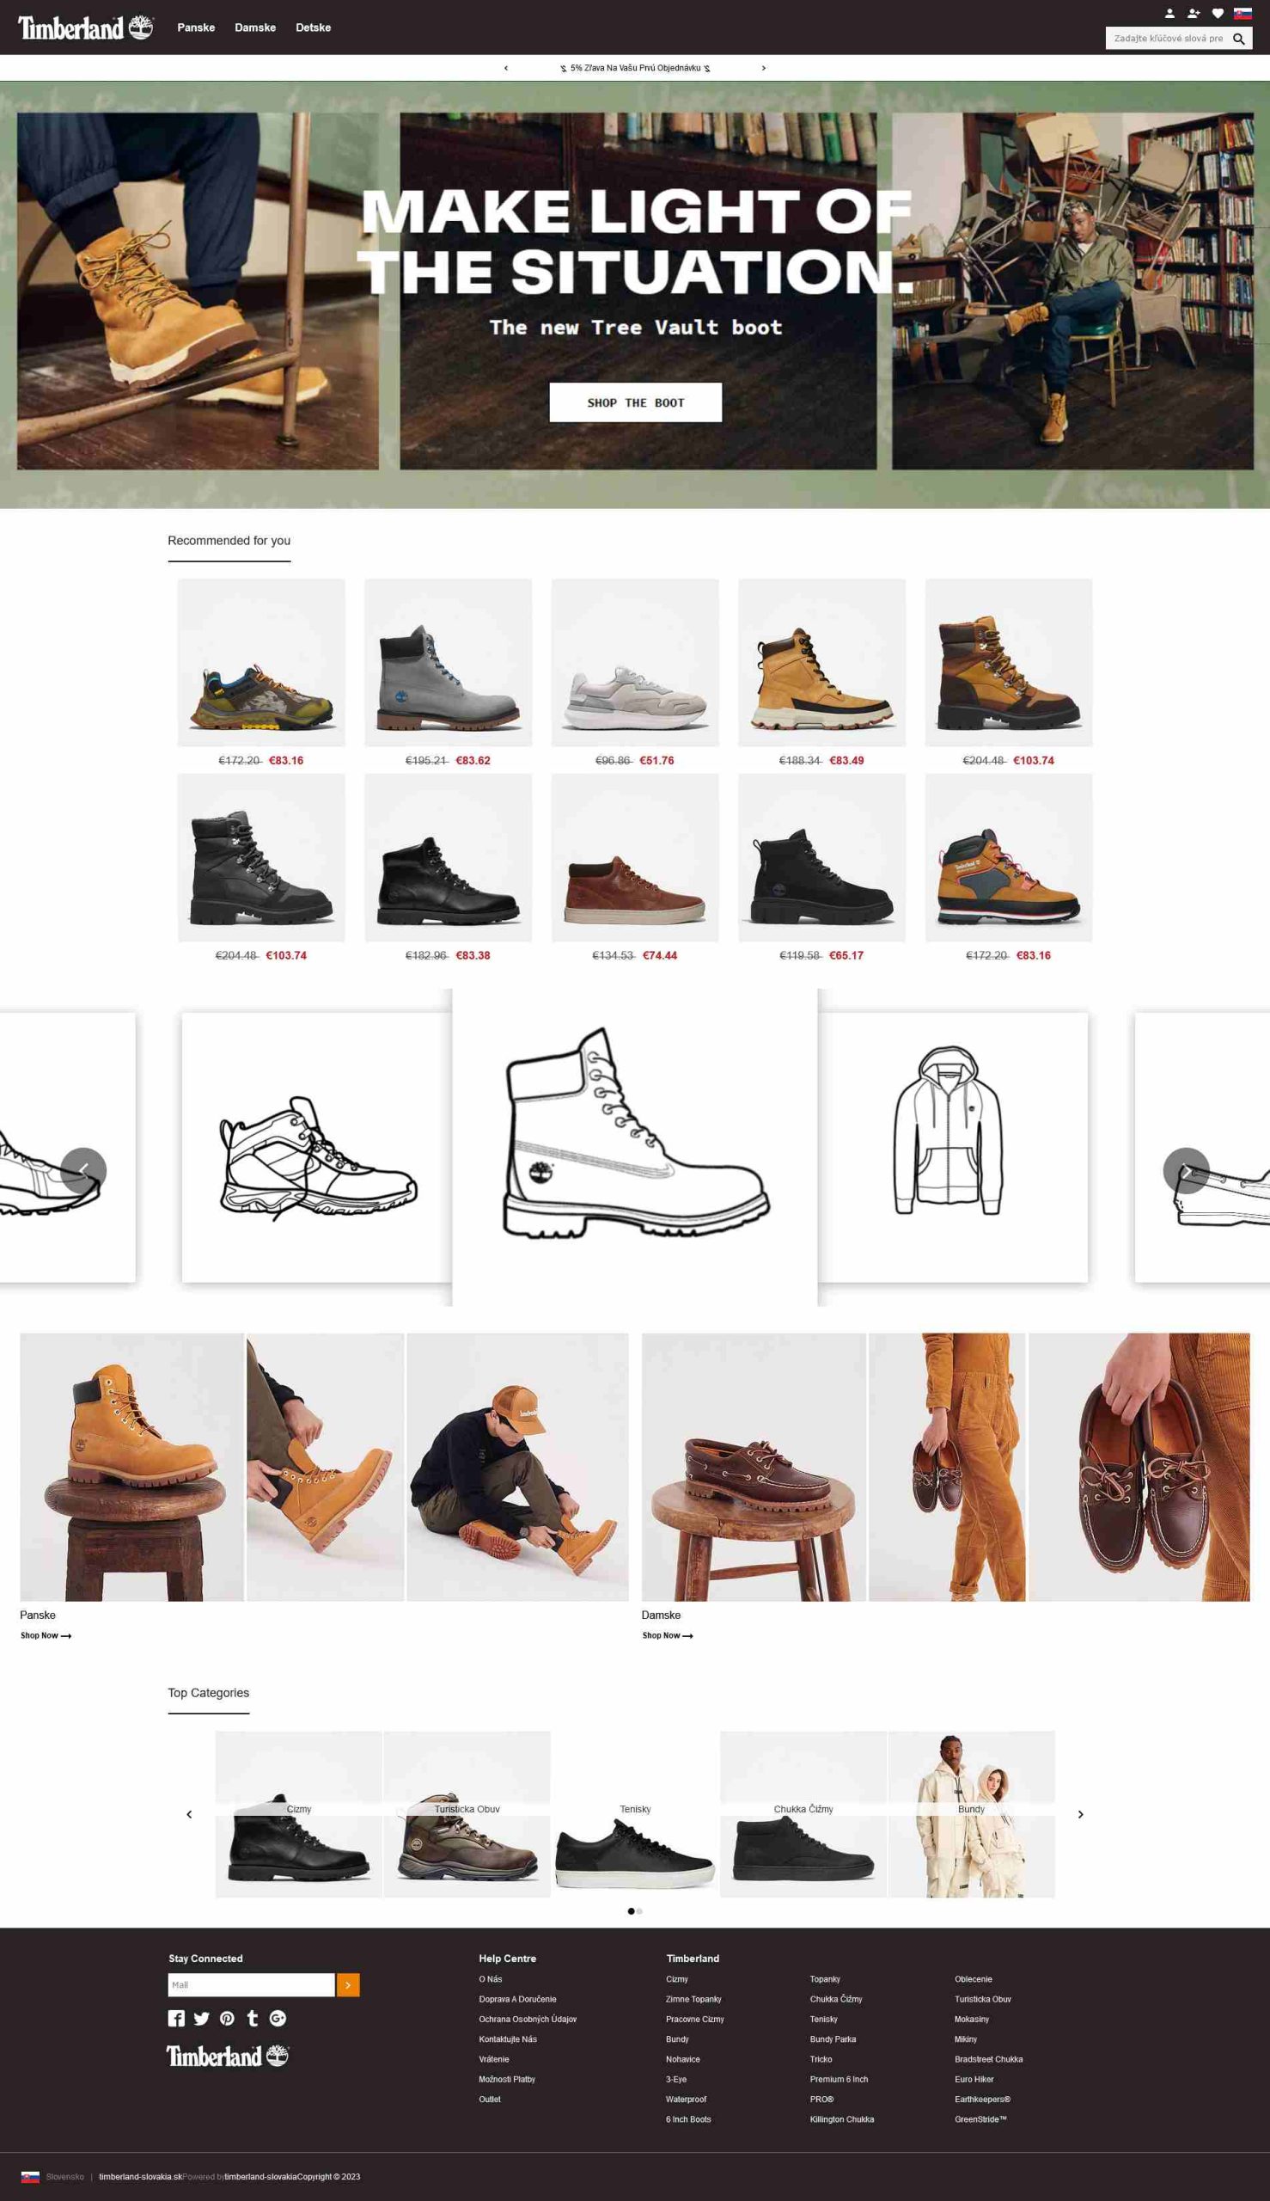Click the Mail newsletter input field

251,1984
